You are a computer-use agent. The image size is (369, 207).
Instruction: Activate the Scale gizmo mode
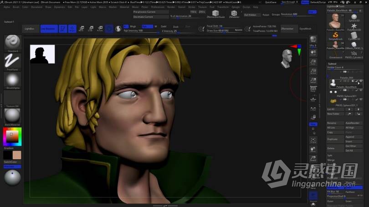click(x=91, y=29)
